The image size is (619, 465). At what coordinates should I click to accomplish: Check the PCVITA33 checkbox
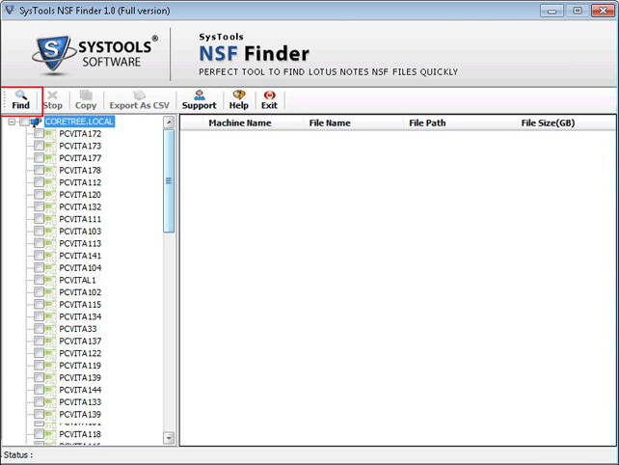(x=39, y=329)
